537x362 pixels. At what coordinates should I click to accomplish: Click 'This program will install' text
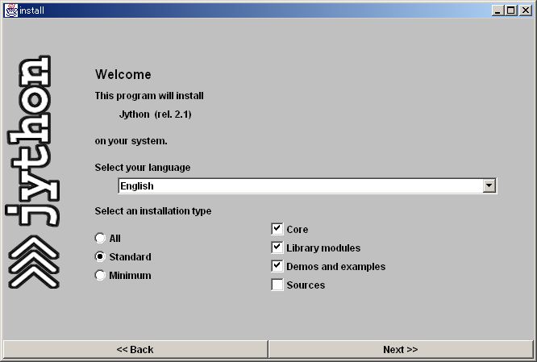149,96
